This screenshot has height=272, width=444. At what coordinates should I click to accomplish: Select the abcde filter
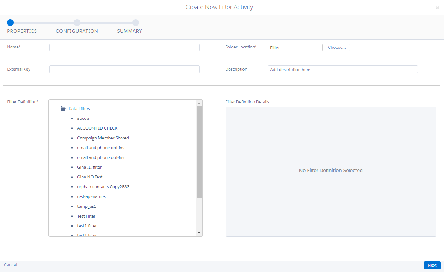pyautogui.click(x=83, y=118)
